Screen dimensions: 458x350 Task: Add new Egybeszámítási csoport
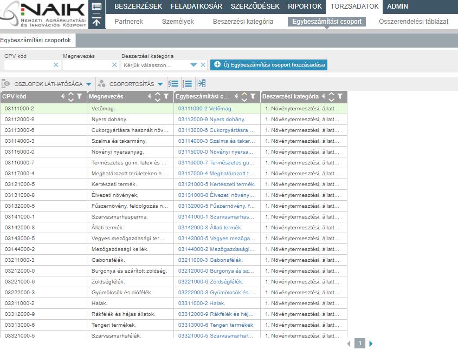[x=269, y=65]
